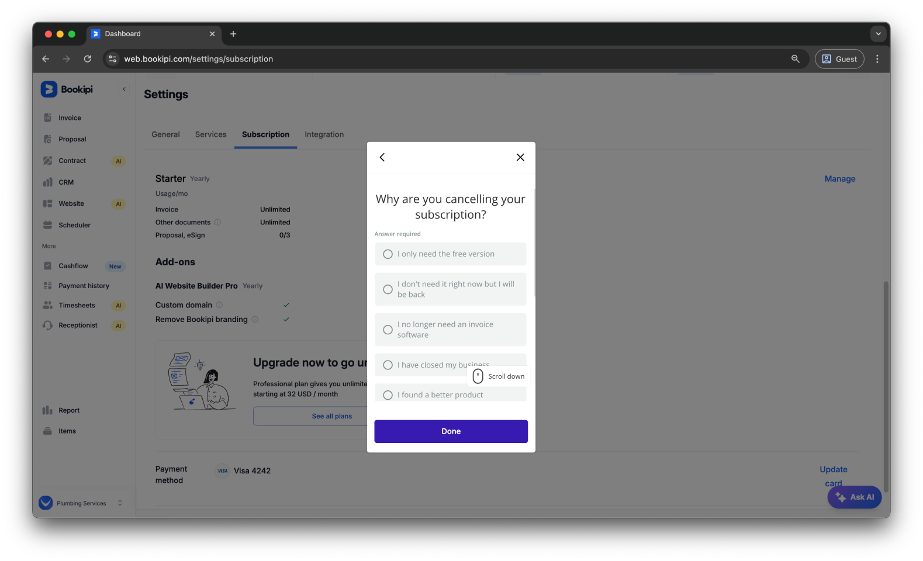Select 'I no longer need an invoice software'
Viewport: 923px width, 561px height.
click(450, 330)
